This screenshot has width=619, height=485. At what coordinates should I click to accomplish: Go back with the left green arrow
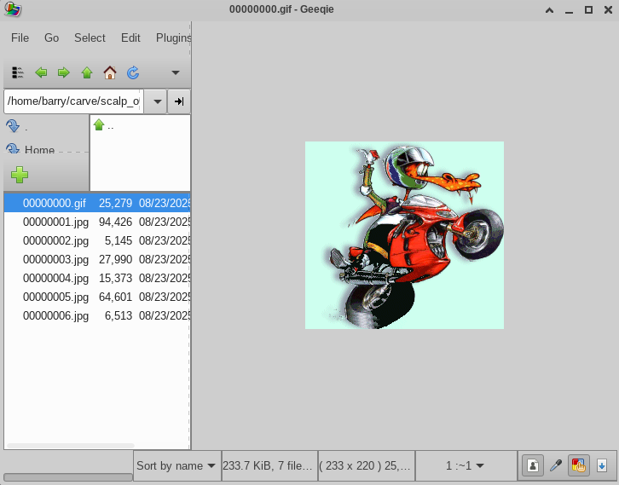pos(41,72)
